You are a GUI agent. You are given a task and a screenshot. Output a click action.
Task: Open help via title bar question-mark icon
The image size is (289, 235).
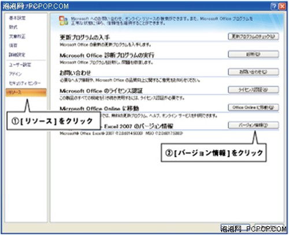(274, 6)
